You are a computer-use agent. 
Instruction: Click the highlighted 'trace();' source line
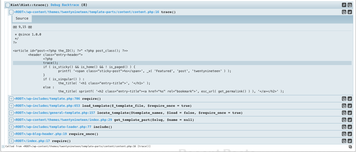pyautogui.click(x=182, y=63)
